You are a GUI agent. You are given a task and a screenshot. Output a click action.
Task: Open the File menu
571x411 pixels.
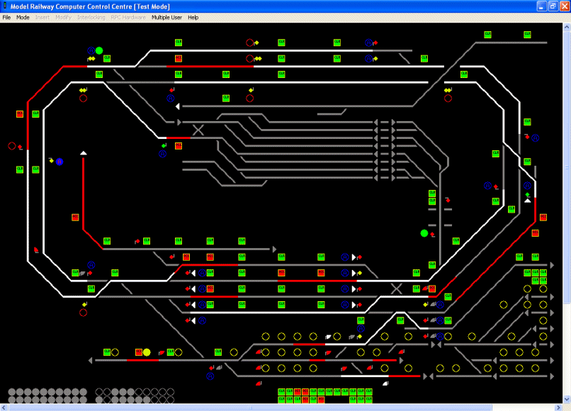tap(6, 18)
